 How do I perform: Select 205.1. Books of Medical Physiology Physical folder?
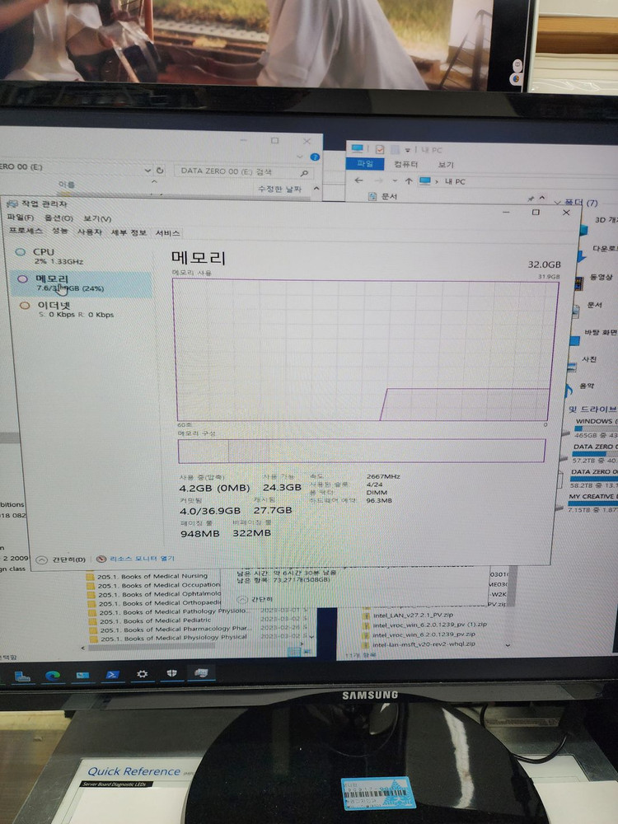pyautogui.click(x=168, y=638)
